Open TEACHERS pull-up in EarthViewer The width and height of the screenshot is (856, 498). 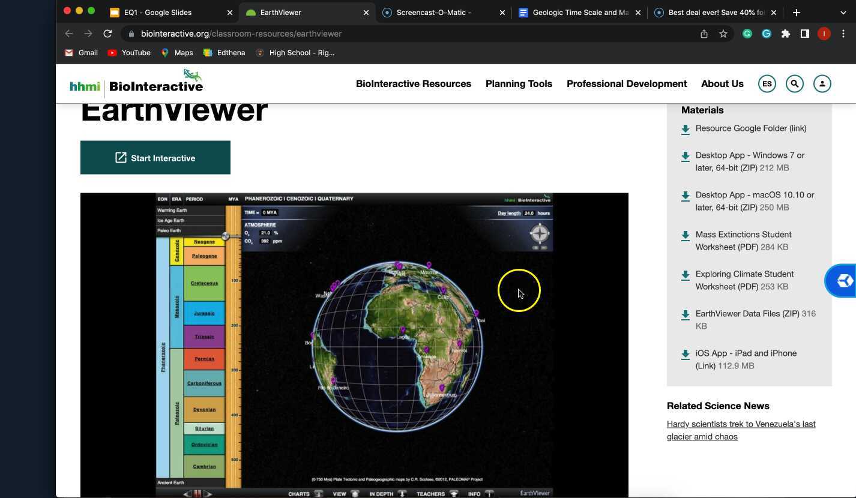coord(437,494)
